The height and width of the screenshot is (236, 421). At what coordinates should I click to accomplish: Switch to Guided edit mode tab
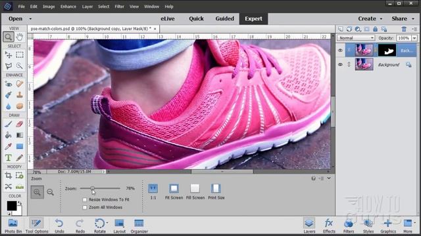[x=225, y=19]
